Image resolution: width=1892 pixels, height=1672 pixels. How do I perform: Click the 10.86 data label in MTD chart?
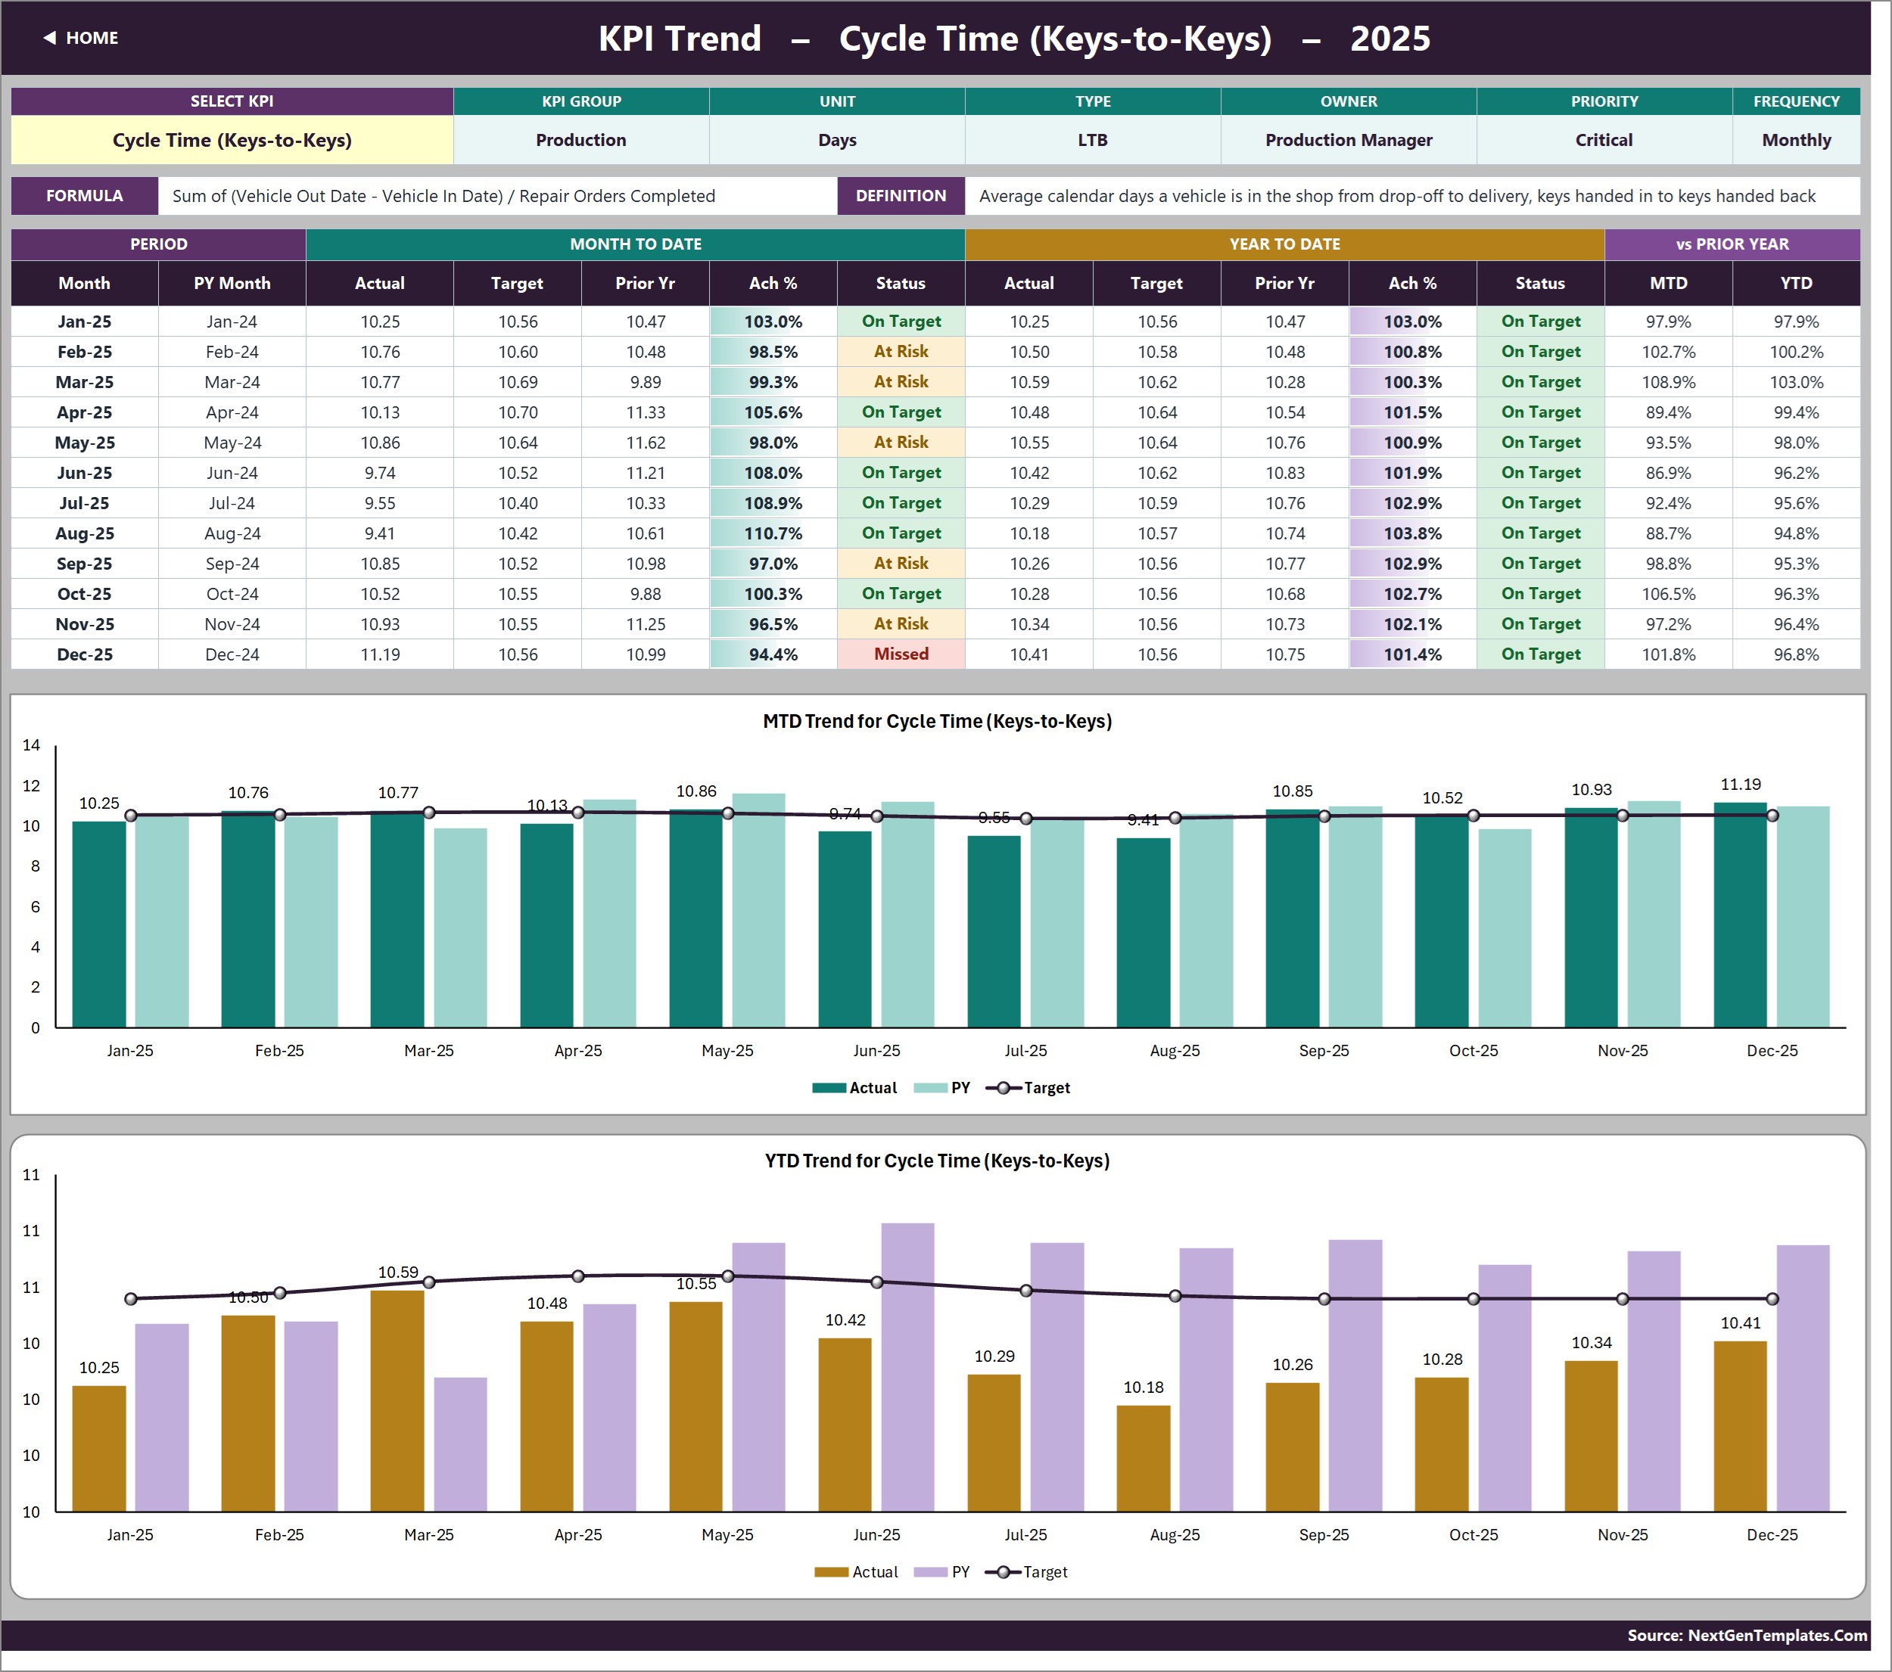[696, 791]
